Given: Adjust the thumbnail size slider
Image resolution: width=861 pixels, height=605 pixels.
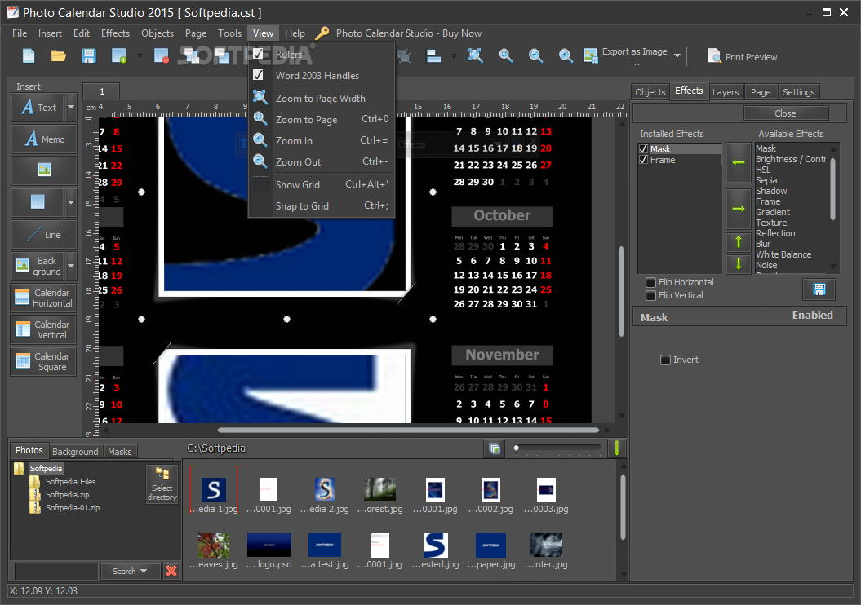Looking at the screenshot, I should [557, 448].
